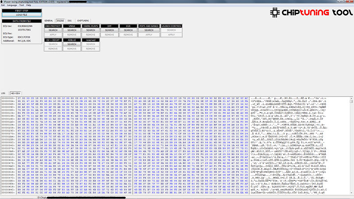The height and width of the screenshot is (199, 354).
Task: Switch to the DSG tab
Action: pos(69,21)
